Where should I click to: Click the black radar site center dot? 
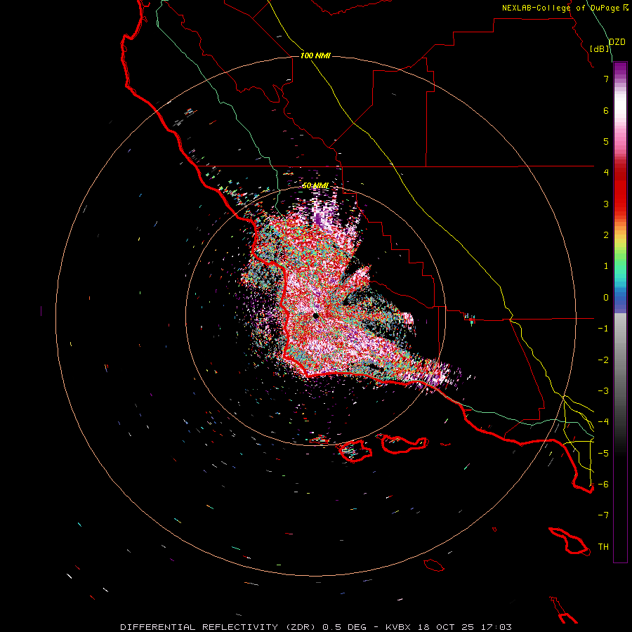pyautogui.click(x=316, y=315)
